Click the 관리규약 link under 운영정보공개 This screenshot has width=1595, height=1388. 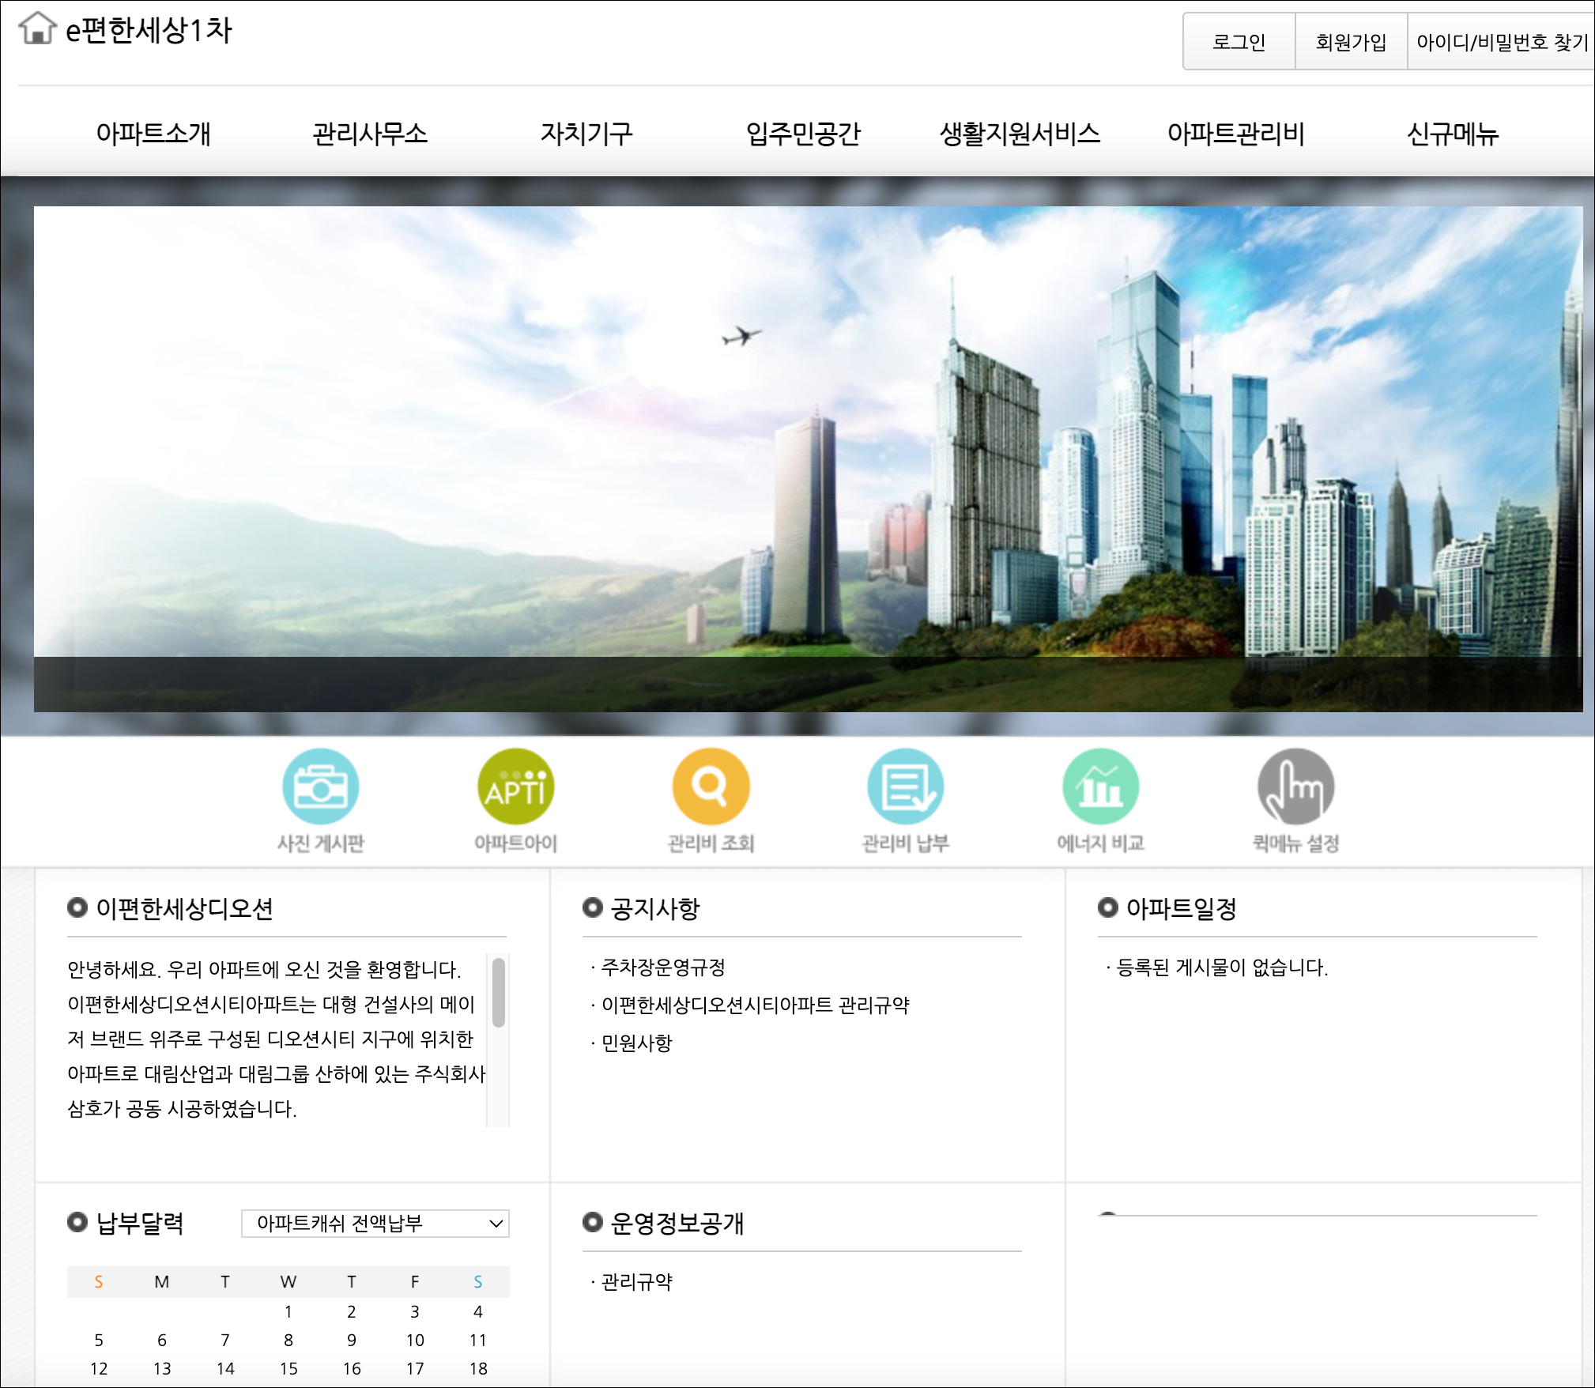click(636, 1282)
